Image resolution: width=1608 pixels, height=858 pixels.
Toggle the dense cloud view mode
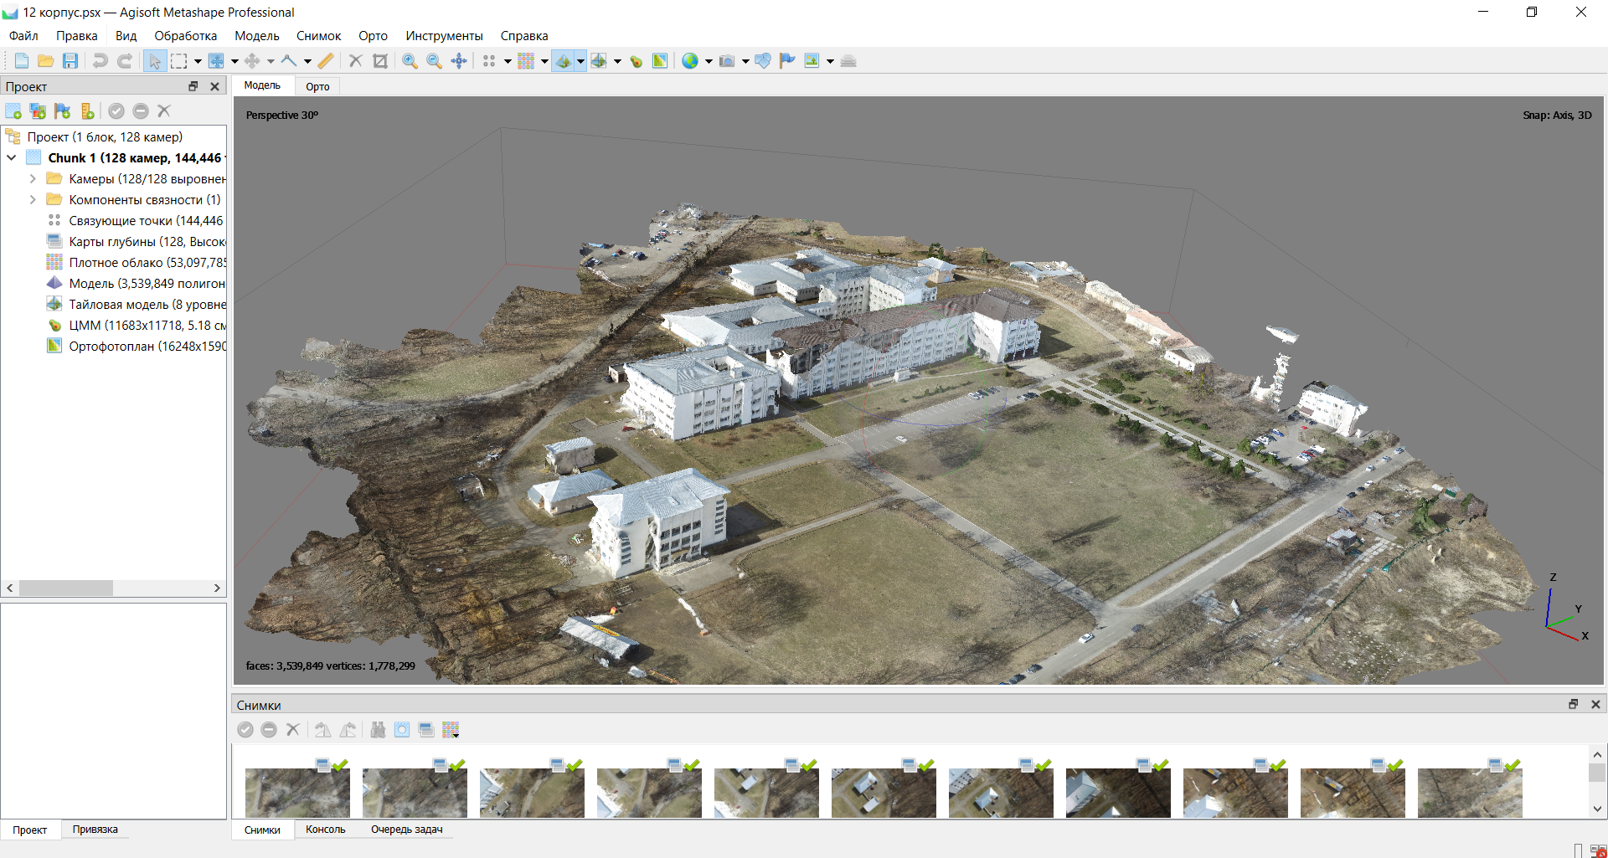(x=526, y=61)
